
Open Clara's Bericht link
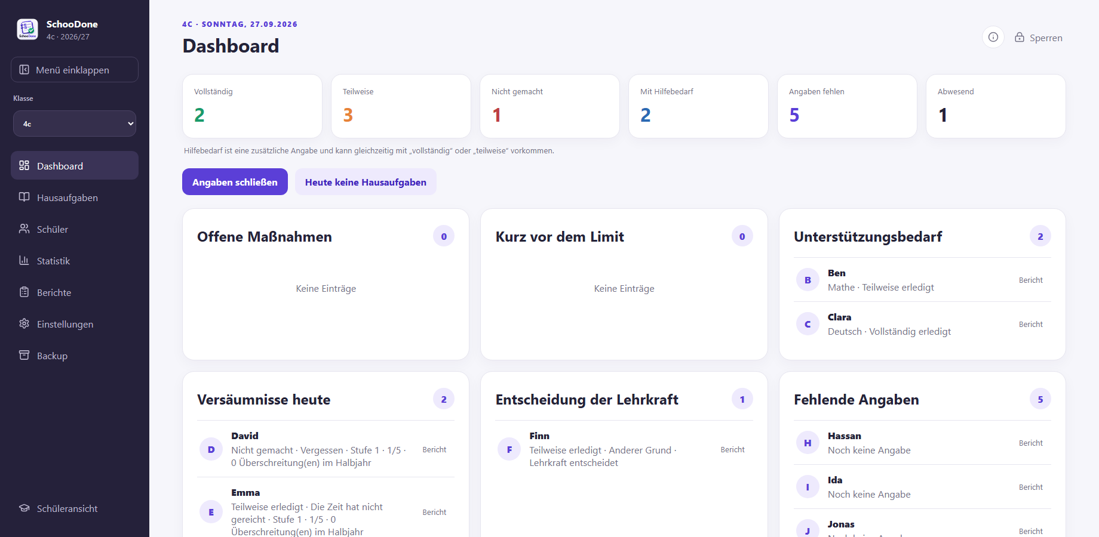(x=1031, y=324)
